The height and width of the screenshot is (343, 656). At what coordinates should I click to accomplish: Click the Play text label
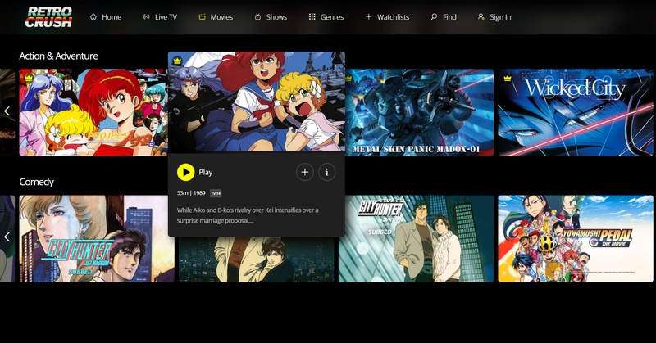pyautogui.click(x=206, y=172)
